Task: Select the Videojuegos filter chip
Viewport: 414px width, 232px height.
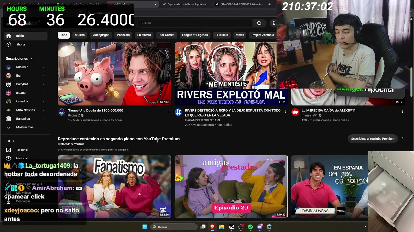Action: point(101,35)
